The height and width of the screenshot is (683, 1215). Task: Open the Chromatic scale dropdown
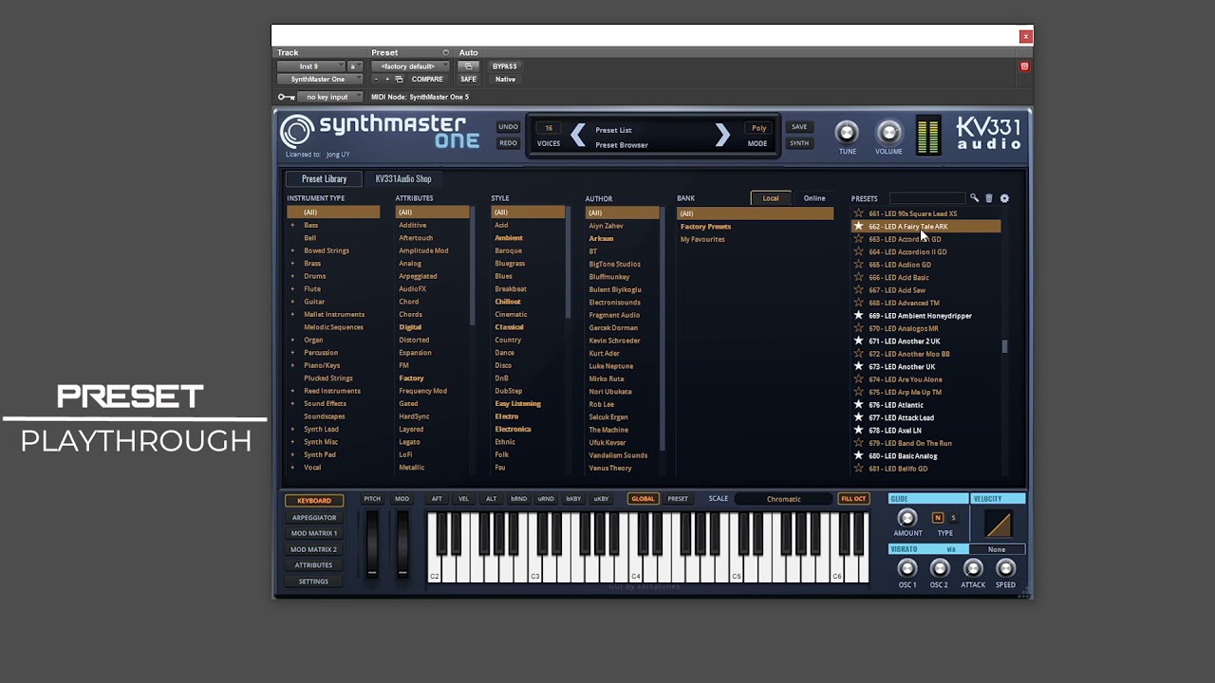point(784,499)
